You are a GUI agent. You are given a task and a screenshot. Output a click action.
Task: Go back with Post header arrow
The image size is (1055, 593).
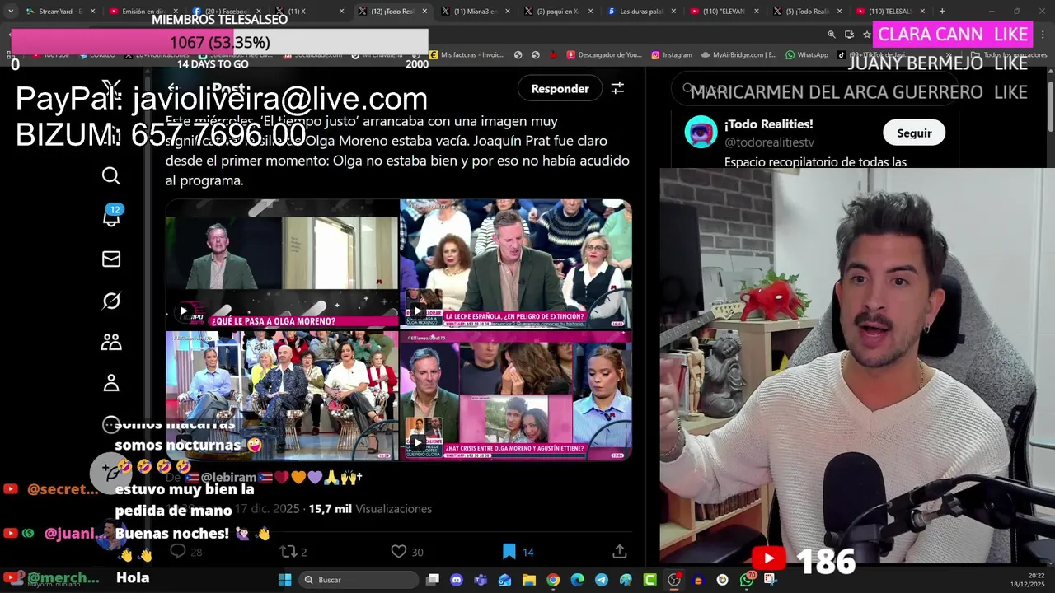pos(172,88)
